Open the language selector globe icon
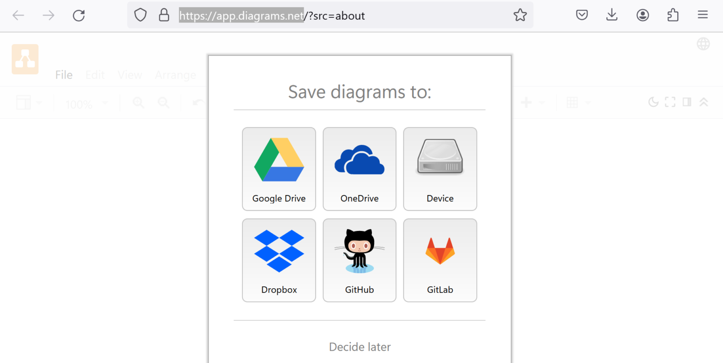Viewport: 723px width, 363px height. point(703,43)
